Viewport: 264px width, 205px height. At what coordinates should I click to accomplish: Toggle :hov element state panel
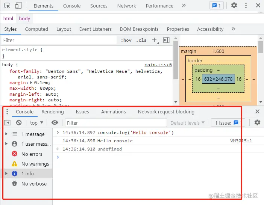pyautogui.click(x=126, y=40)
